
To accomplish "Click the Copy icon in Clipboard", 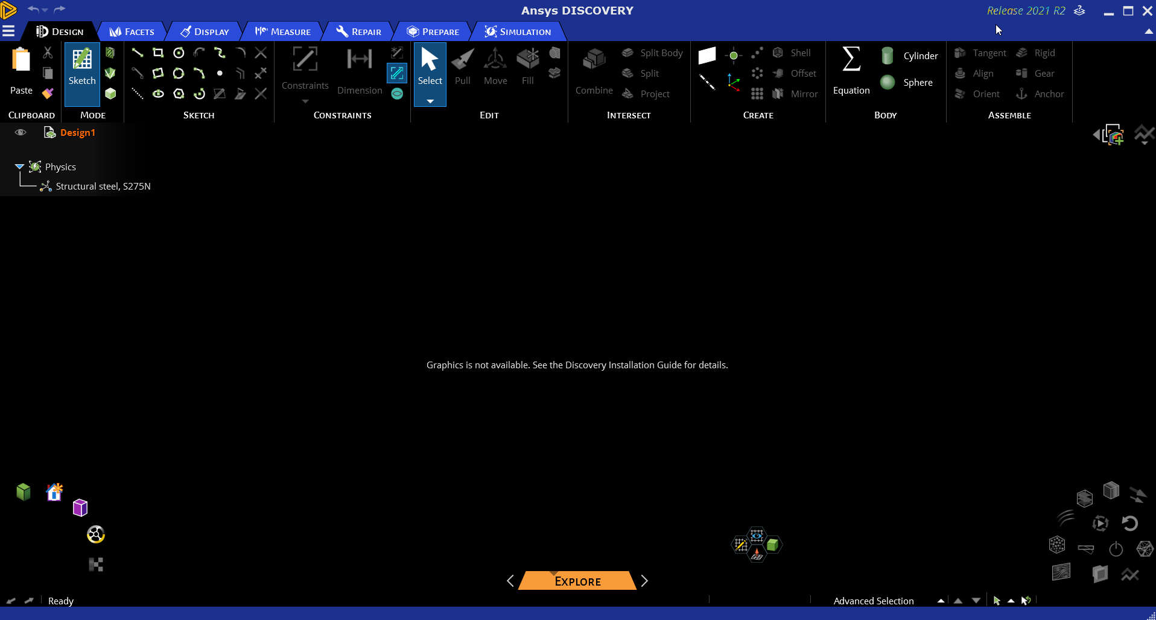I will (48, 73).
